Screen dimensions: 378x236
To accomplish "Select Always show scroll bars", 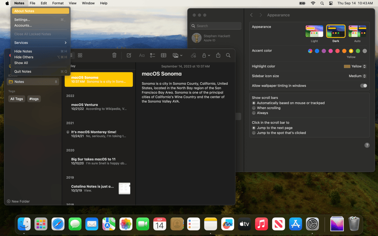I will (254, 113).
